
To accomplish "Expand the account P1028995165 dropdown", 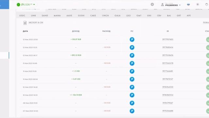I will [180, 5].
